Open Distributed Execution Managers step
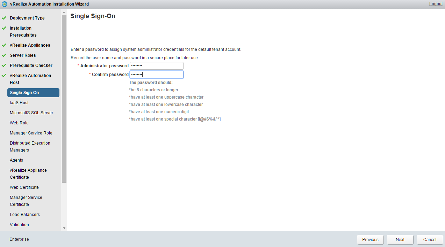 pyautogui.click(x=30, y=147)
